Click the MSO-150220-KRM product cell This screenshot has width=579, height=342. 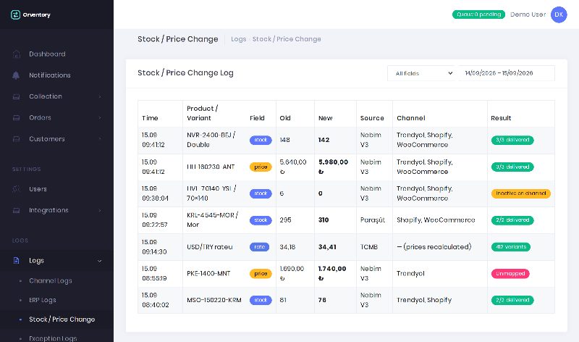click(x=214, y=300)
